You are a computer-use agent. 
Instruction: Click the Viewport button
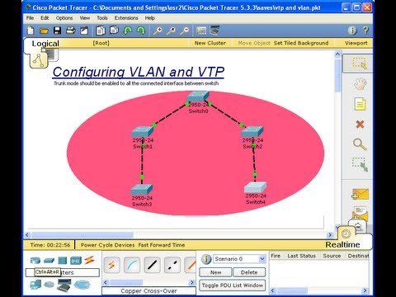coord(356,43)
